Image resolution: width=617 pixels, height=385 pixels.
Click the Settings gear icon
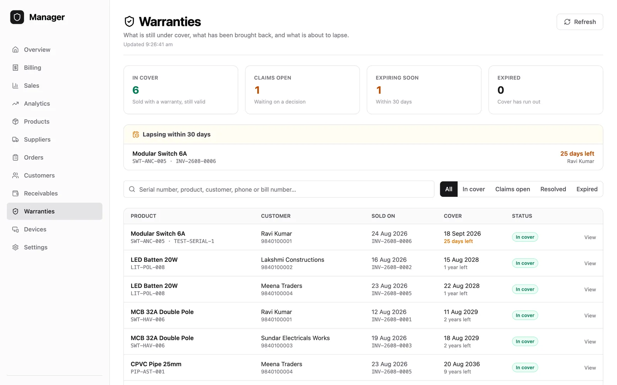[x=15, y=247]
